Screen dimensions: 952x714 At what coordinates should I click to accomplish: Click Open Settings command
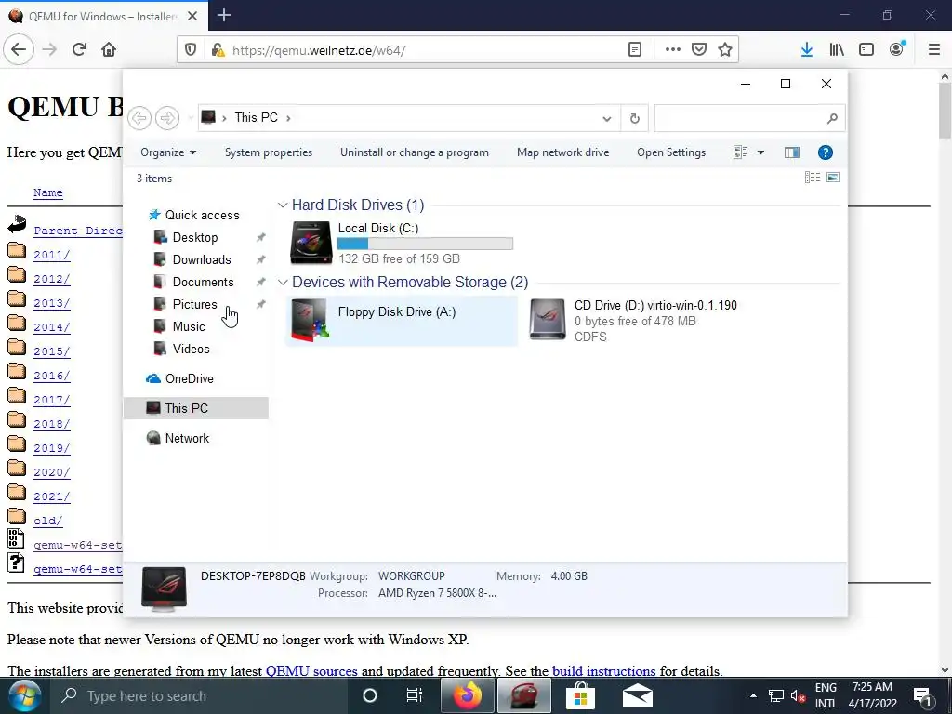671,152
